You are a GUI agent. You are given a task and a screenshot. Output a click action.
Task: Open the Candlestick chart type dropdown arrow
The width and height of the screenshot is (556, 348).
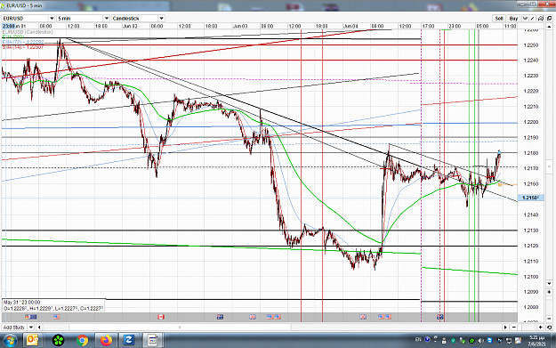(x=161, y=18)
